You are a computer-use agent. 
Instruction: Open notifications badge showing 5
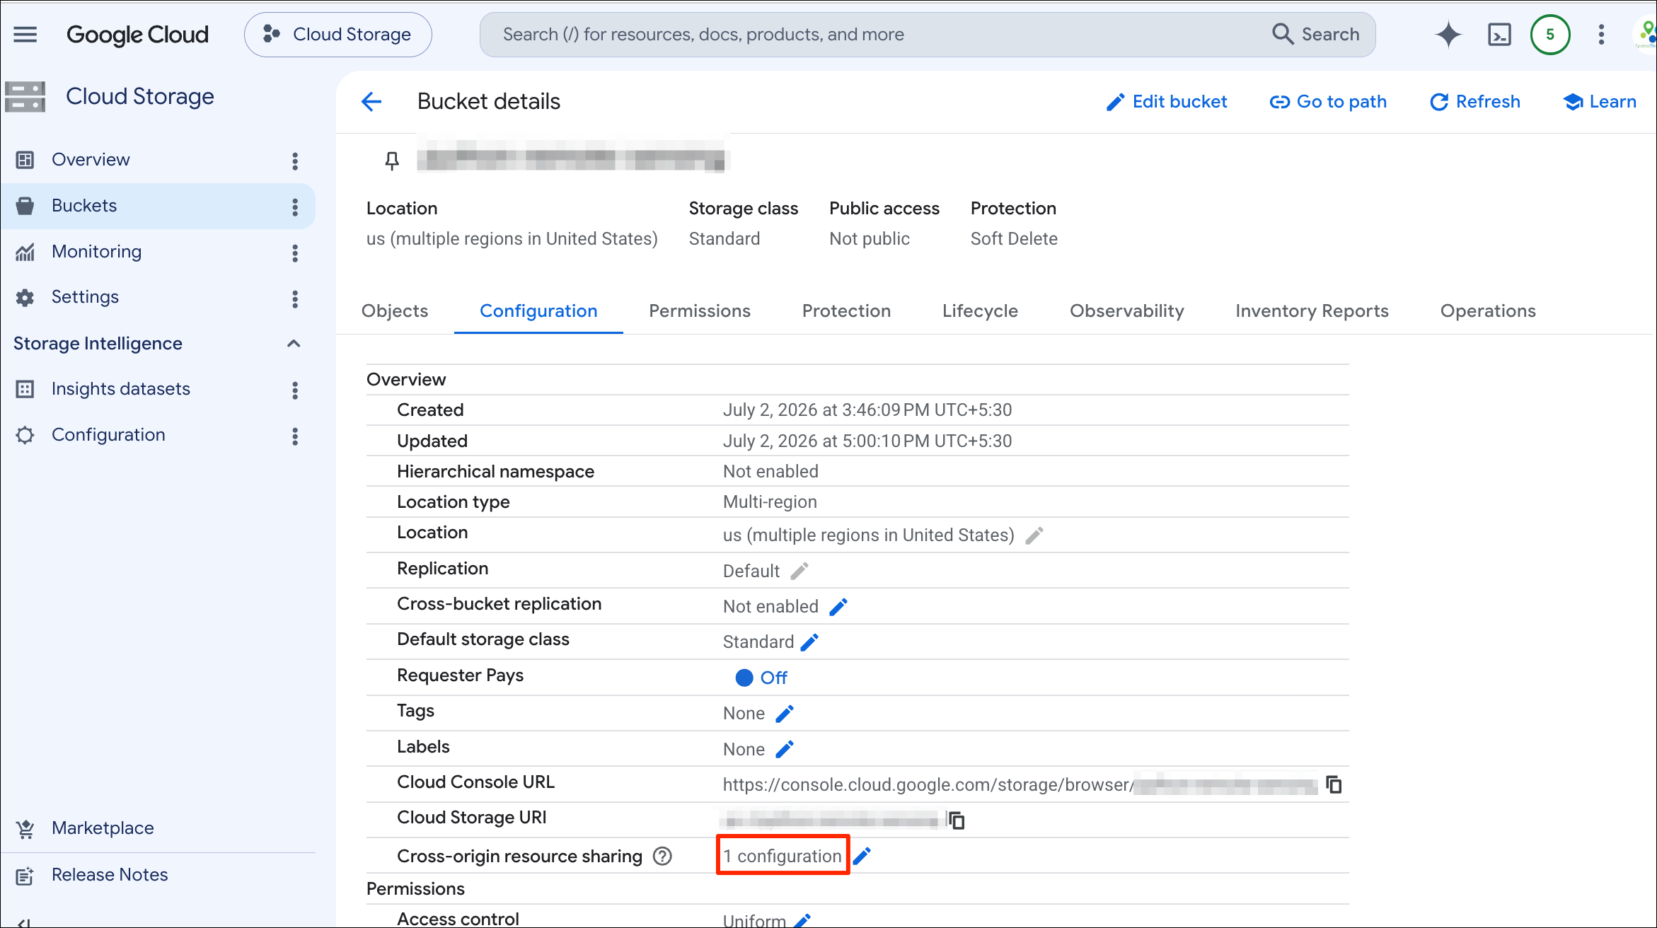(x=1550, y=34)
